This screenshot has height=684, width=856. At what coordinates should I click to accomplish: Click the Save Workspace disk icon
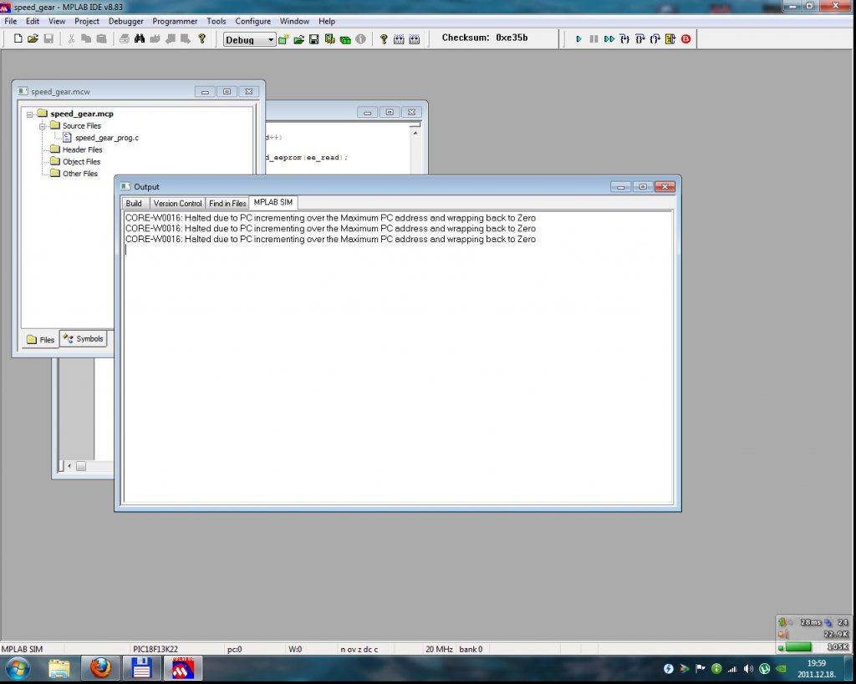pos(314,39)
